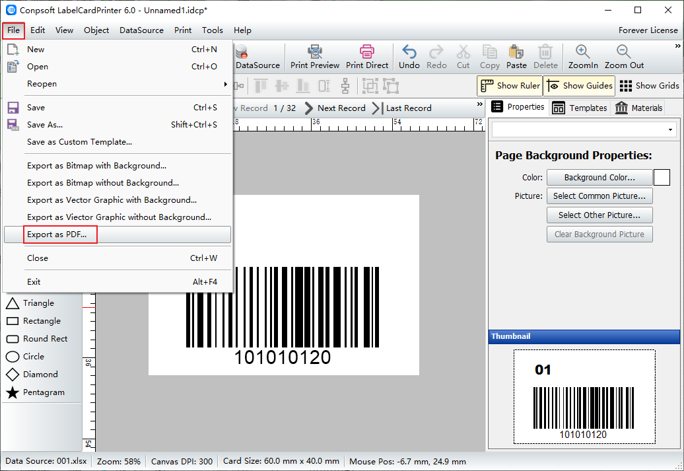
Task: Choose Export as Viector Graphic without Background
Action: pyautogui.click(x=118, y=217)
